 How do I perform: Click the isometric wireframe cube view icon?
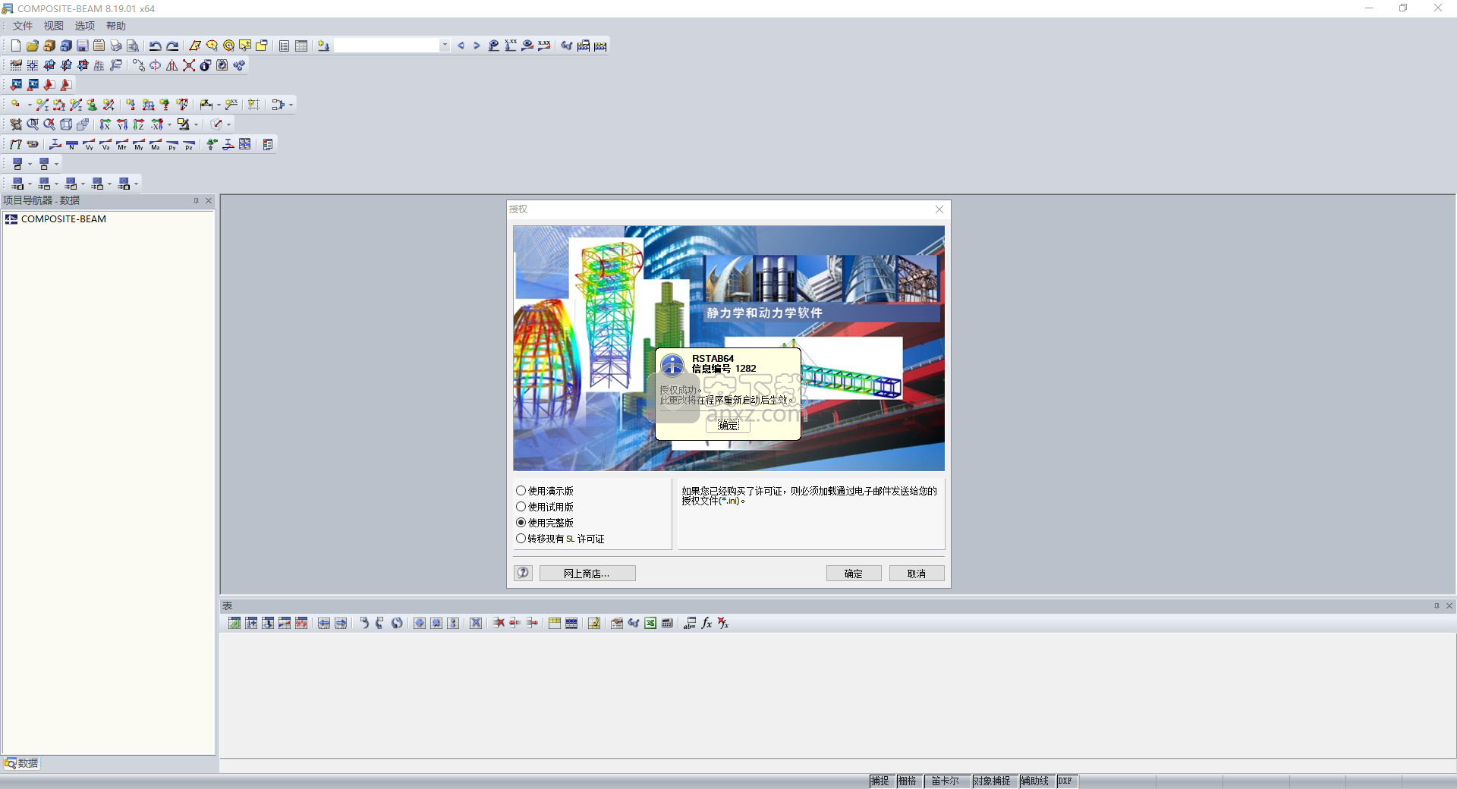pyautogui.click(x=66, y=124)
